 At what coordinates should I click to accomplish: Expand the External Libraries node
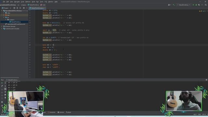coord(2,26)
